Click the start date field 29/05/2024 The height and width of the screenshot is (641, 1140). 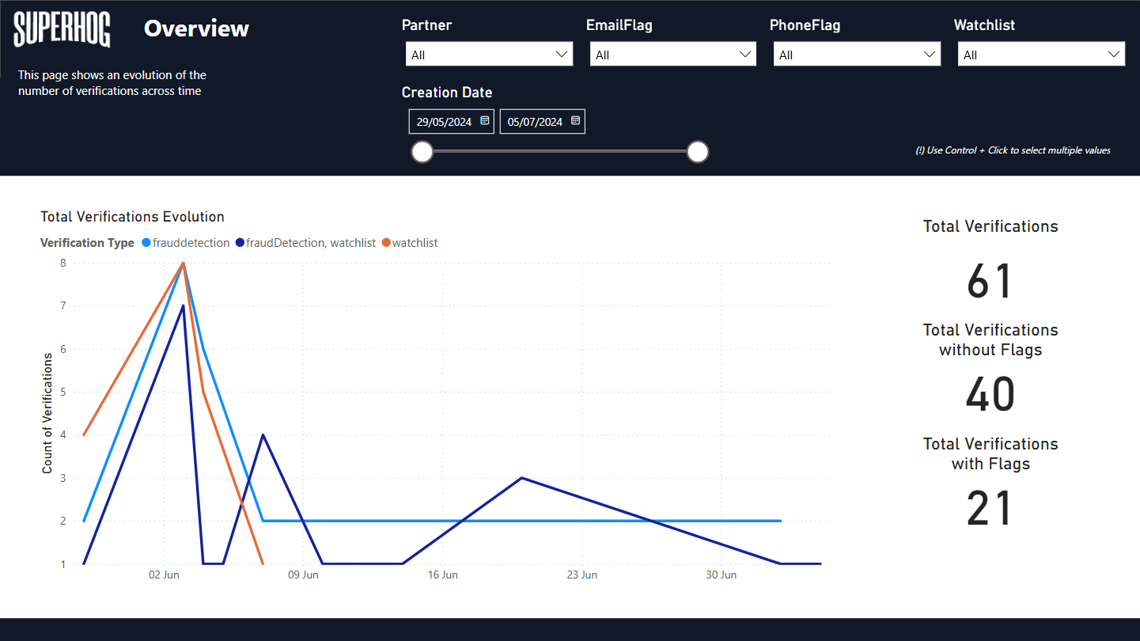coord(444,122)
